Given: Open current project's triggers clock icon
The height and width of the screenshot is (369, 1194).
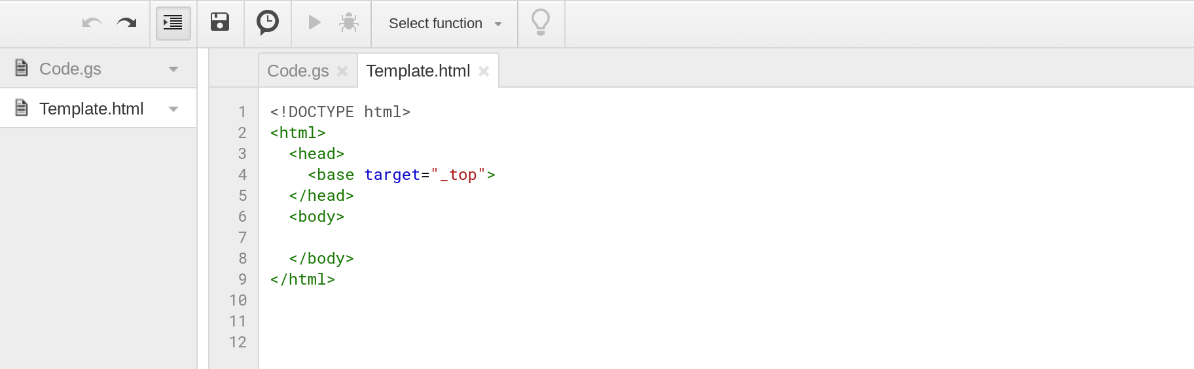Looking at the screenshot, I should (267, 22).
